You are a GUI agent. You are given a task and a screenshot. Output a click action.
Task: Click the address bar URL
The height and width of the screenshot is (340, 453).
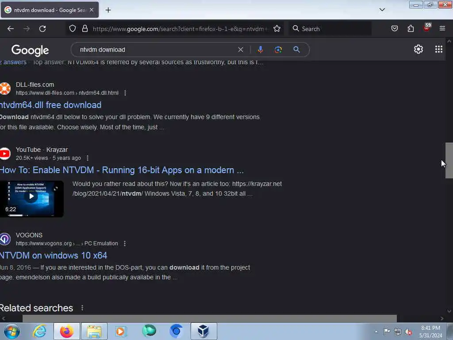click(x=180, y=29)
